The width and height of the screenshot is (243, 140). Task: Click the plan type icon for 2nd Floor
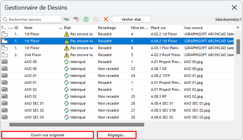(5, 55)
